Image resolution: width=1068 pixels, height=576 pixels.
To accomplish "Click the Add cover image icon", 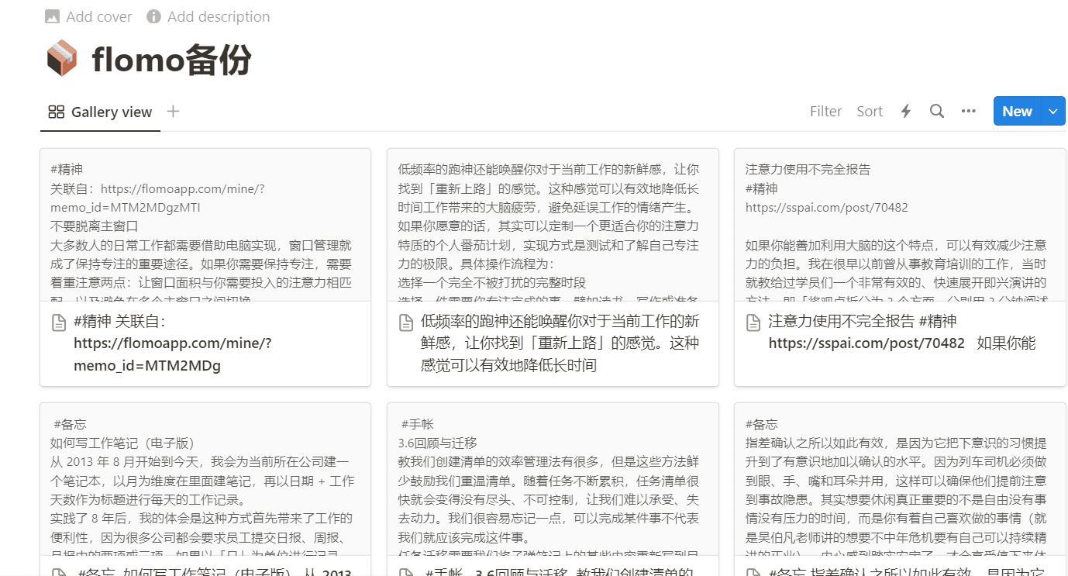I will [x=53, y=16].
